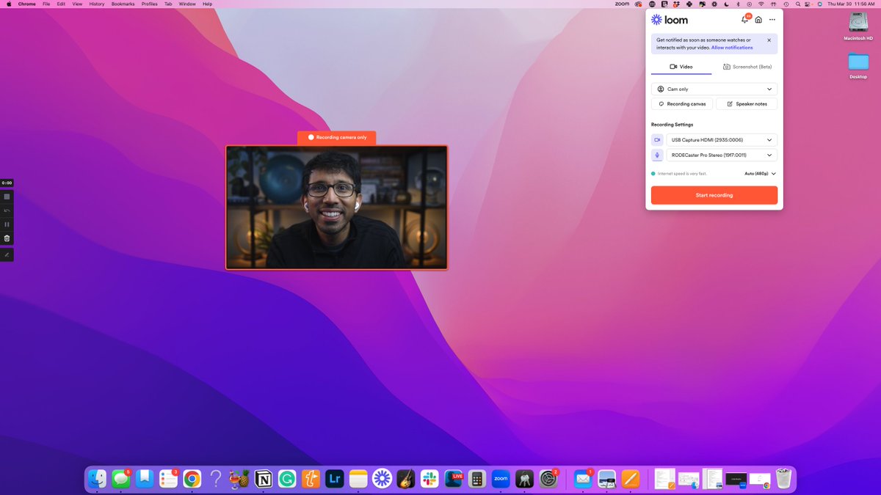Restart recording with the undo arrow
This screenshot has width=881, height=495.
coord(7,210)
